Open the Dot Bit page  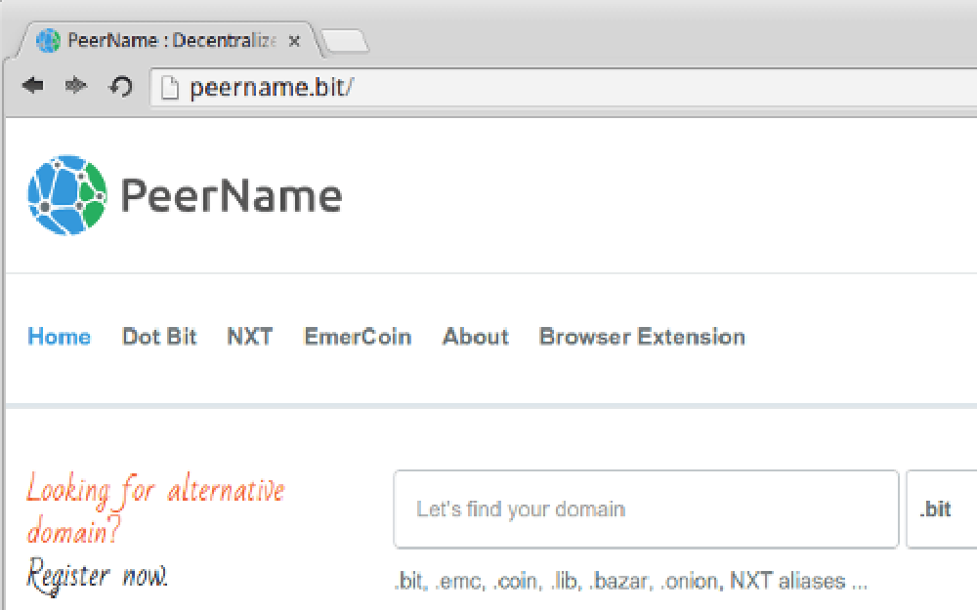pyautogui.click(x=159, y=337)
